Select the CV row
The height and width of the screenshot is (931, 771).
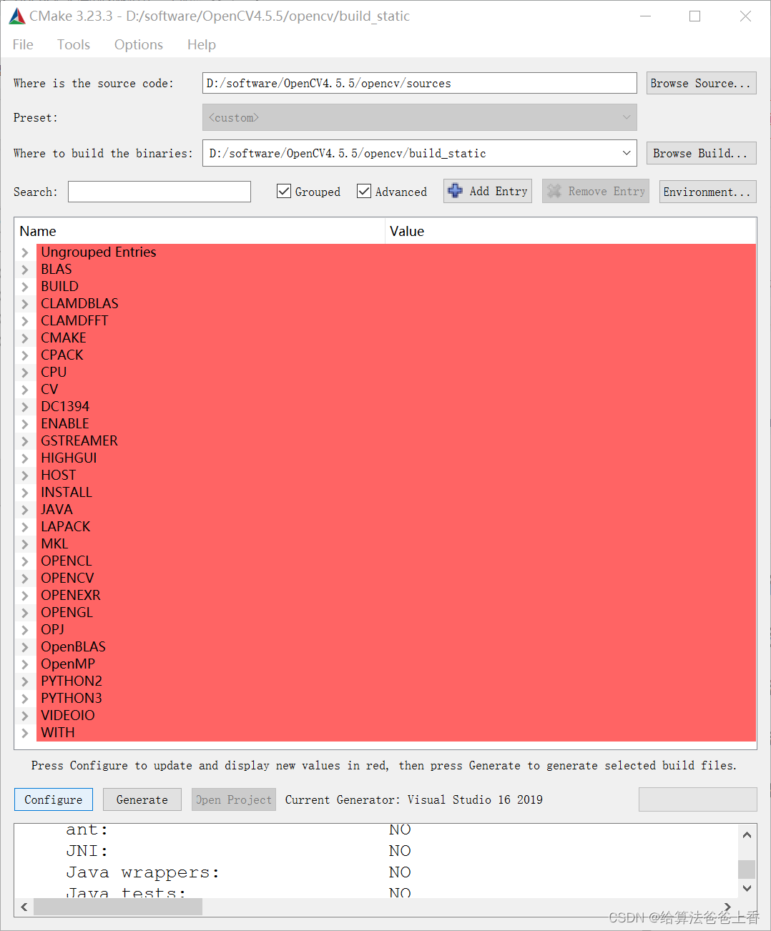point(396,390)
